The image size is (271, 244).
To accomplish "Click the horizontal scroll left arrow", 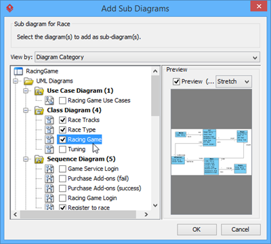I will coord(15,214).
